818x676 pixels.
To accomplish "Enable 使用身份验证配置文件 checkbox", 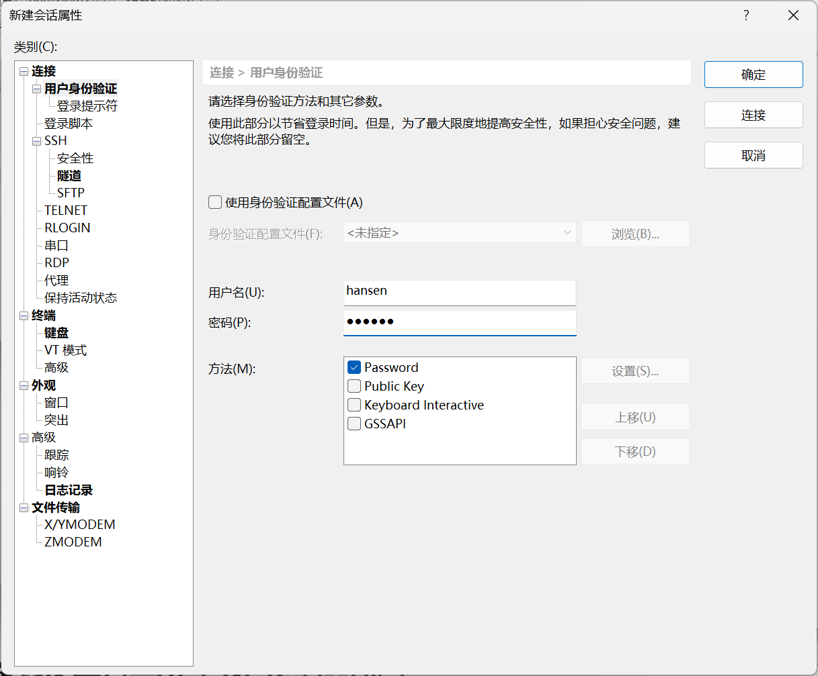I will click(x=215, y=202).
